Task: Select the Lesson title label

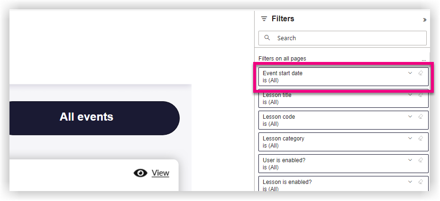Action: [x=277, y=95]
